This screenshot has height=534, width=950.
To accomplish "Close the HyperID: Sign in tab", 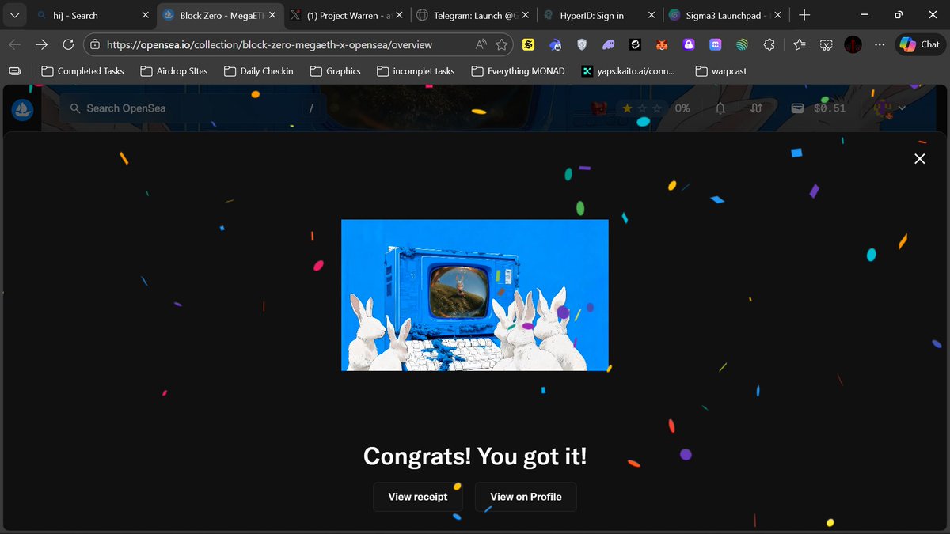I will pos(652,15).
